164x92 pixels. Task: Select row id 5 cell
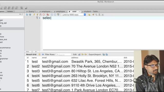point(28,80)
